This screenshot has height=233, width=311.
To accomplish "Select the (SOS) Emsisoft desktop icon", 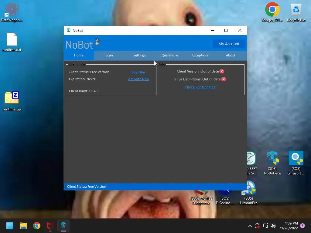I will click(x=296, y=163).
